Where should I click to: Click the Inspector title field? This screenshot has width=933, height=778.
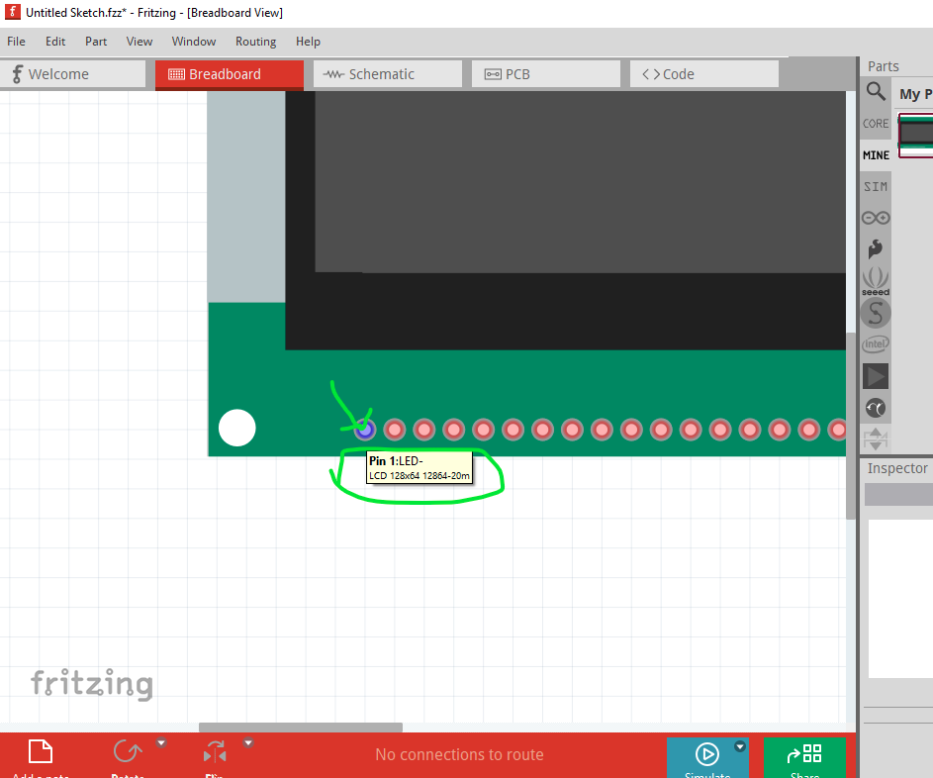pyautogui.click(x=898, y=494)
